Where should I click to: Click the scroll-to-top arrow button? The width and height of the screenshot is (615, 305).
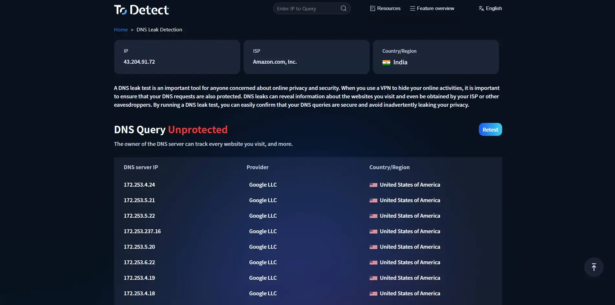coord(594,267)
